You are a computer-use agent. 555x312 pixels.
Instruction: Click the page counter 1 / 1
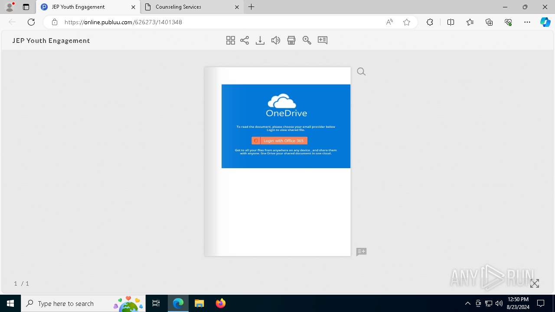pyautogui.click(x=21, y=283)
